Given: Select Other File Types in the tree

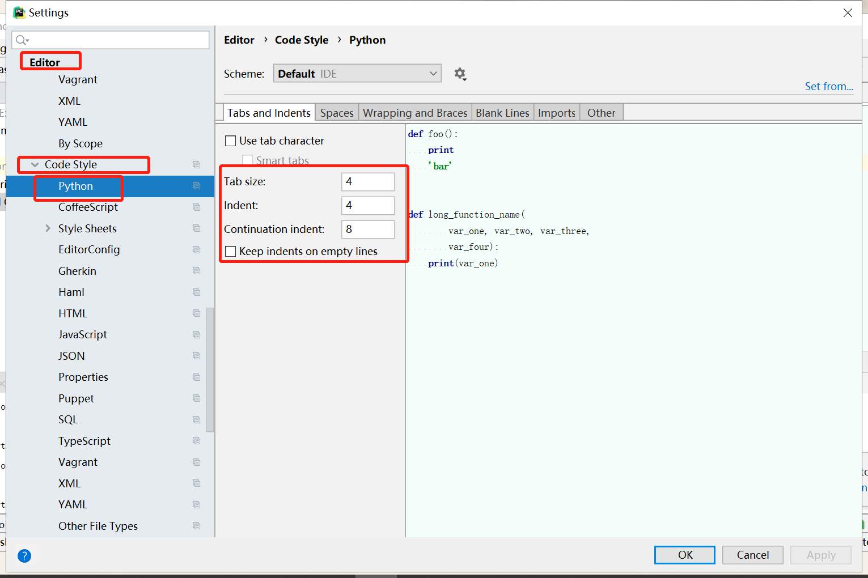Looking at the screenshot, I should (x=98, y=526).
